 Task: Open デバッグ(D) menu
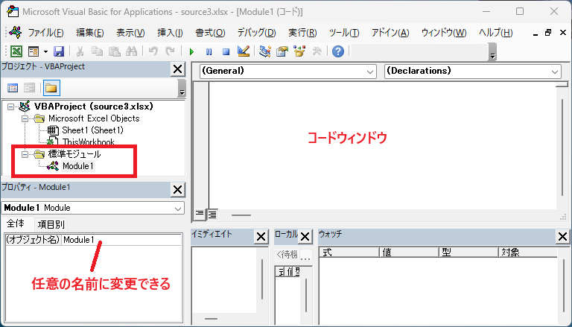(x=256, y=33)
